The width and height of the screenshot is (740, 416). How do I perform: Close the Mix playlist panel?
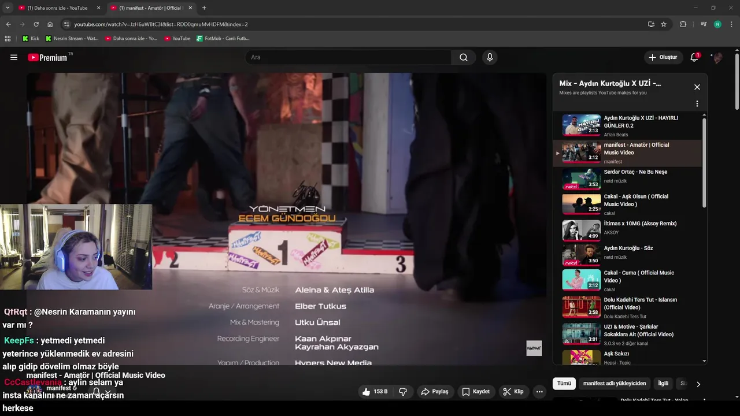(x=697, y=87)
